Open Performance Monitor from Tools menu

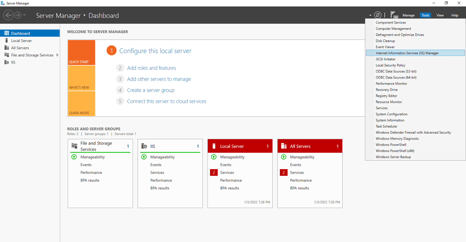coord(415,84)
